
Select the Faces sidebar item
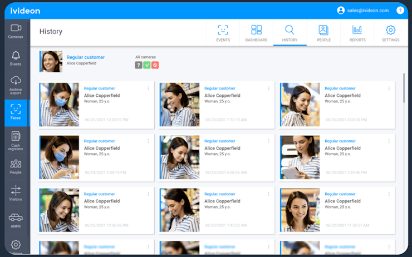(x=16, y=112)
